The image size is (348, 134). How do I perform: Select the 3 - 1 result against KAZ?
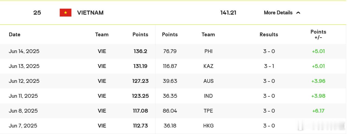tap(269, 66)
